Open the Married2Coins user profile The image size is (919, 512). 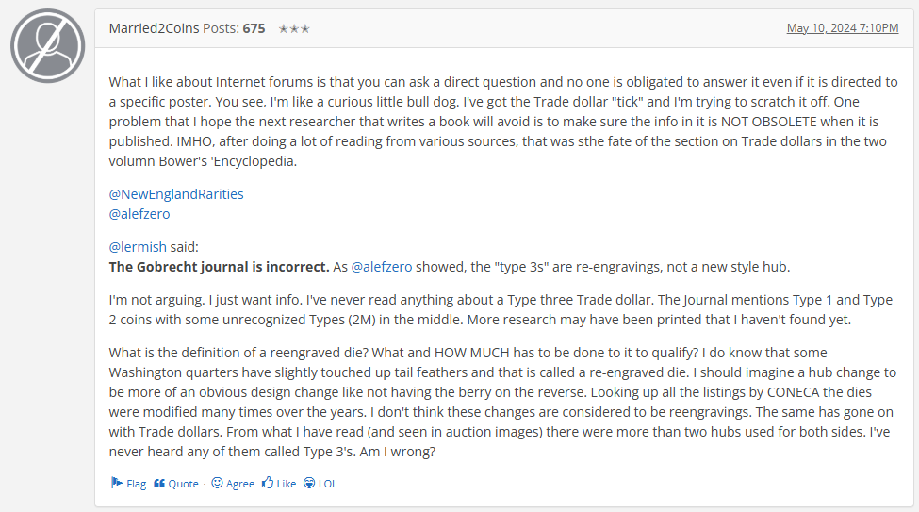155,28
